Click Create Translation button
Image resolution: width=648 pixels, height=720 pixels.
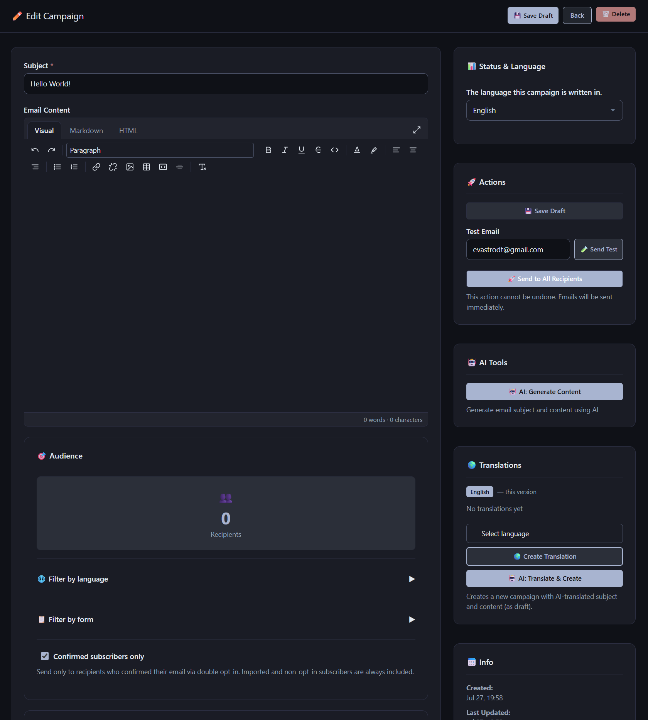[x=545, y=556]
